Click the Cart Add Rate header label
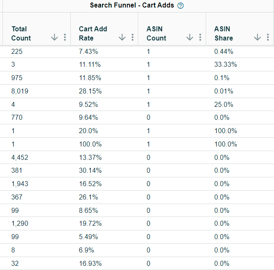This screenshot has width=274, height=270. [93, 33]
